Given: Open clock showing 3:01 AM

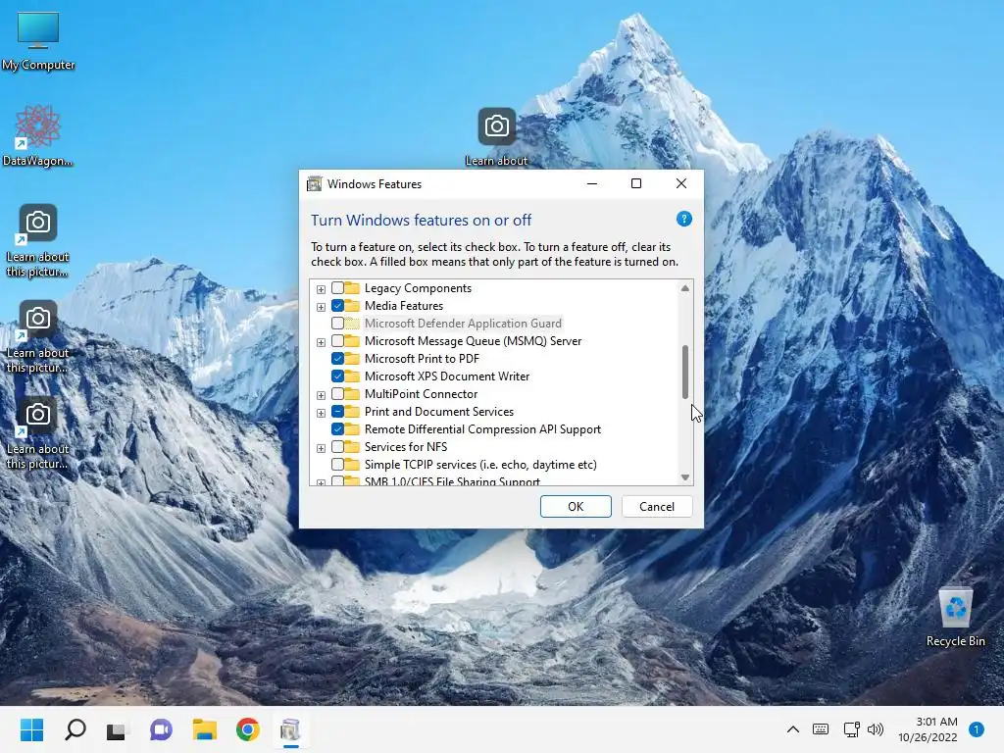Looking at the screenshot, I should [x=928, y=729].
